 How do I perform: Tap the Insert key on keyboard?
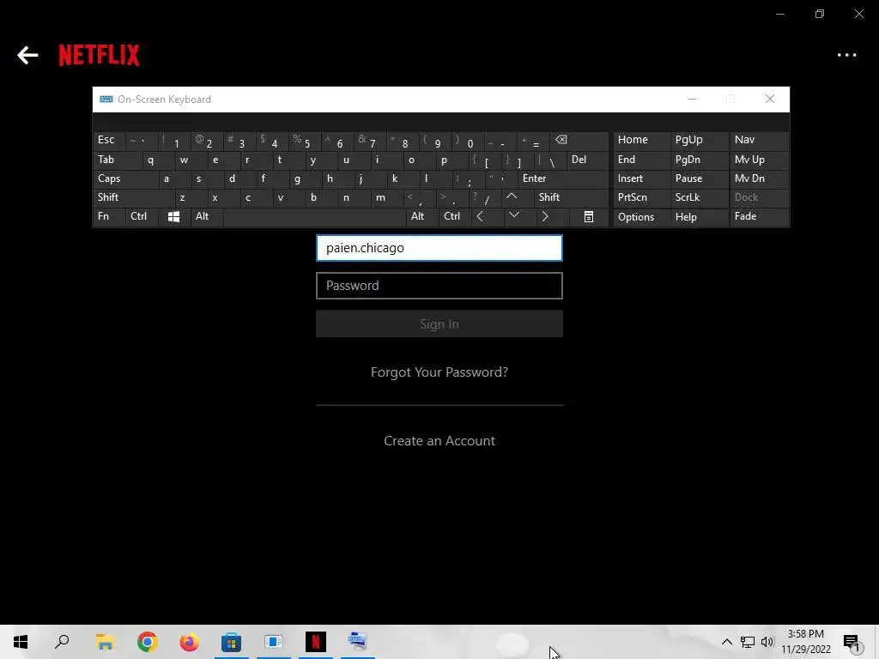click(x=641, y=178)
